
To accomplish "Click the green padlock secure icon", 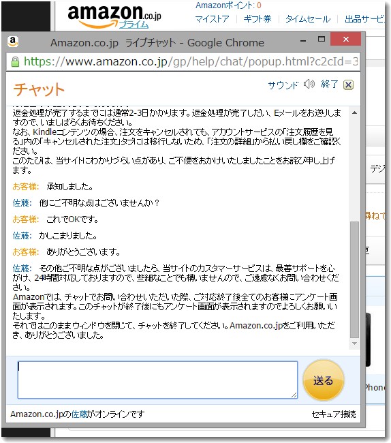I will tap(15, 61).
